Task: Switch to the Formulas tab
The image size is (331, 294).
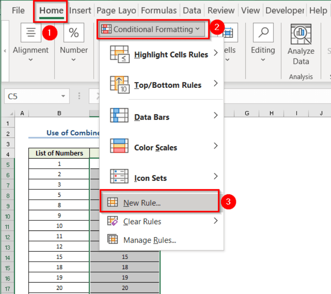Action: [x=159, y=11]
